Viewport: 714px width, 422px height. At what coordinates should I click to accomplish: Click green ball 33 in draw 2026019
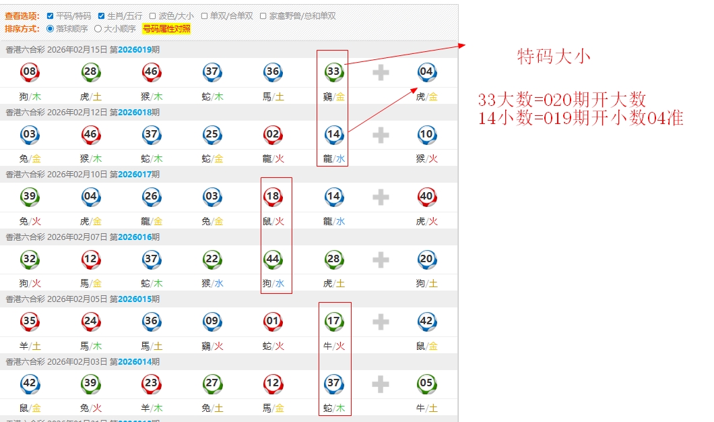coord(333,71)
